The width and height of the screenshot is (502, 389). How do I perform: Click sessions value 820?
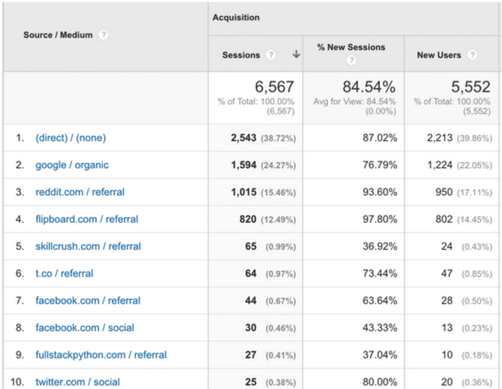click(248, 219)
